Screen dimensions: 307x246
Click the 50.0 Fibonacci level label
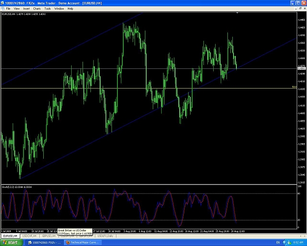[294, 87]
